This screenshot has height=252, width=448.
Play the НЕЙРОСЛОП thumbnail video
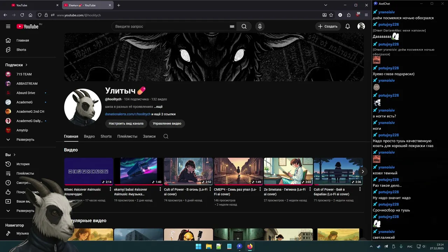(89, 171)
